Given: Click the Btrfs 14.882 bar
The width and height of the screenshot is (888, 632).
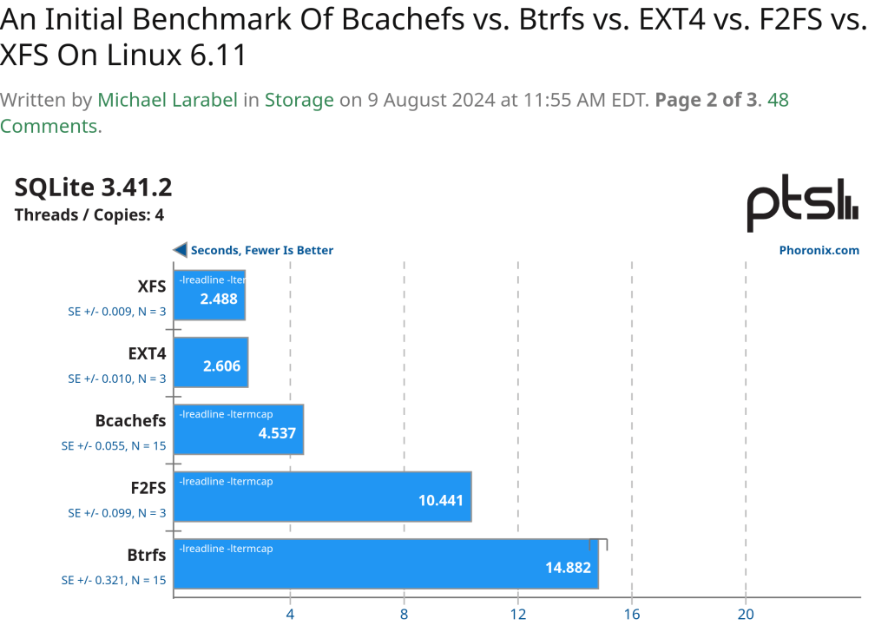Looking at the screenshot, I should point(385,564).
